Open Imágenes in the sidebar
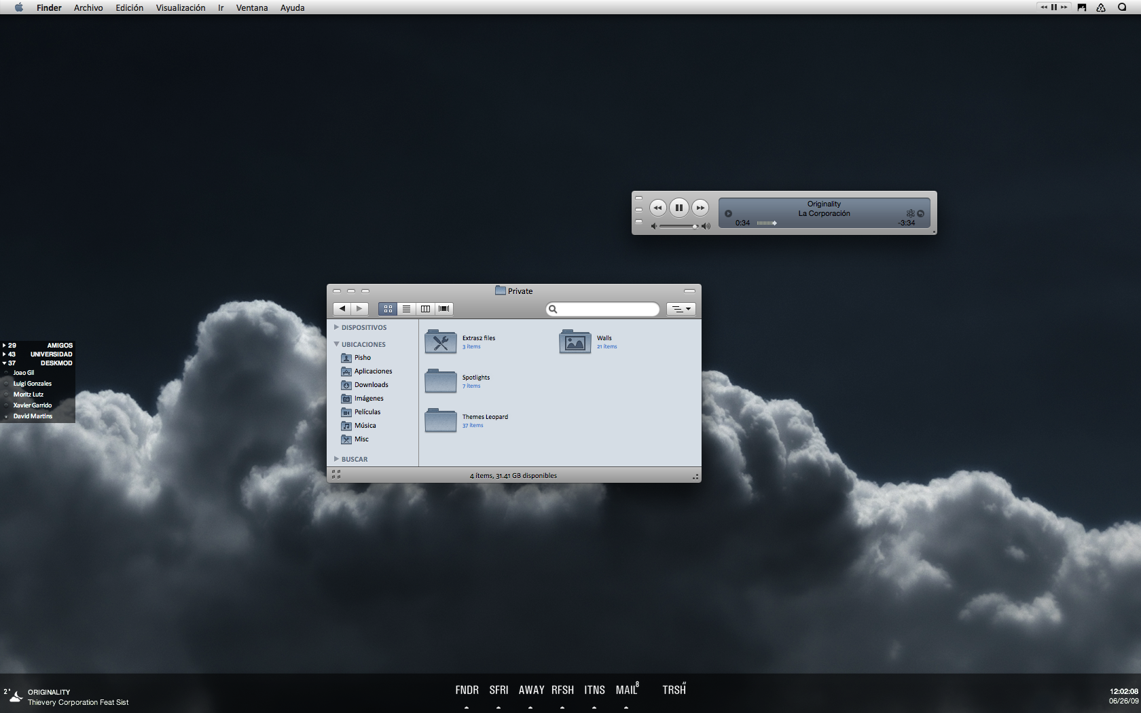The height and width of the screenshot is (713, 1141). (x=363, y=399)
